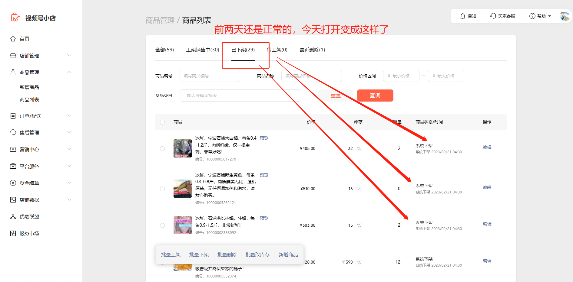Click the 查询 search button
The image size is (573, 282).
pos(375,96)
